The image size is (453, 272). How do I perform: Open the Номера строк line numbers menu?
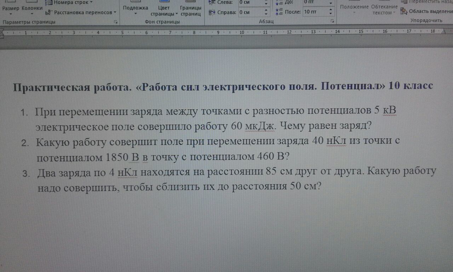pyautogui.click(x=70, y=2)
